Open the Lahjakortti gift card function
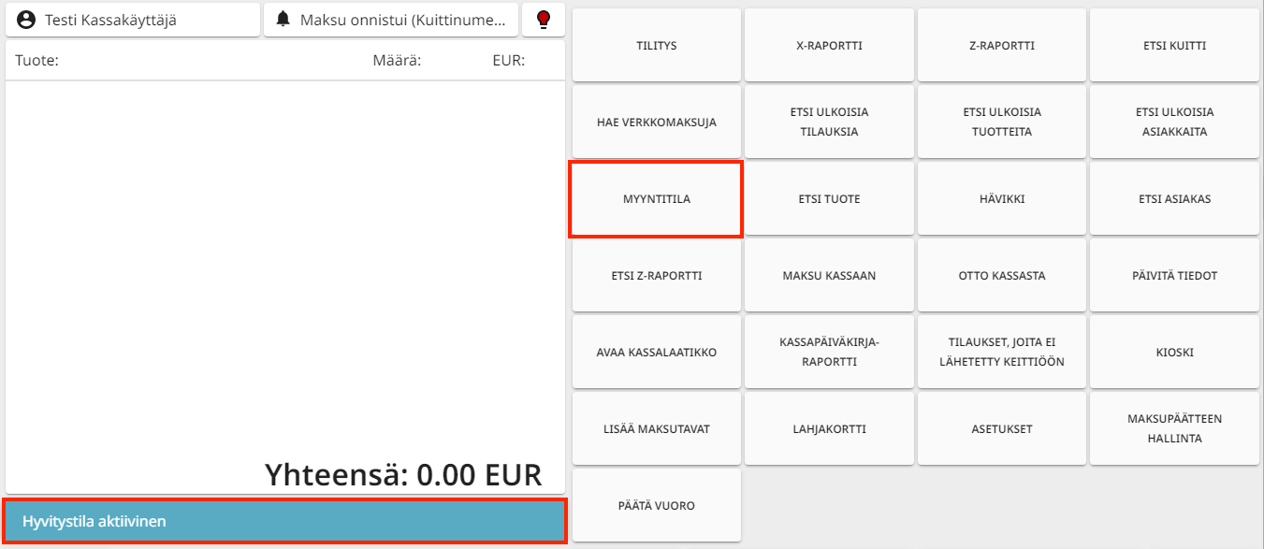 click(x=829, y=429)
